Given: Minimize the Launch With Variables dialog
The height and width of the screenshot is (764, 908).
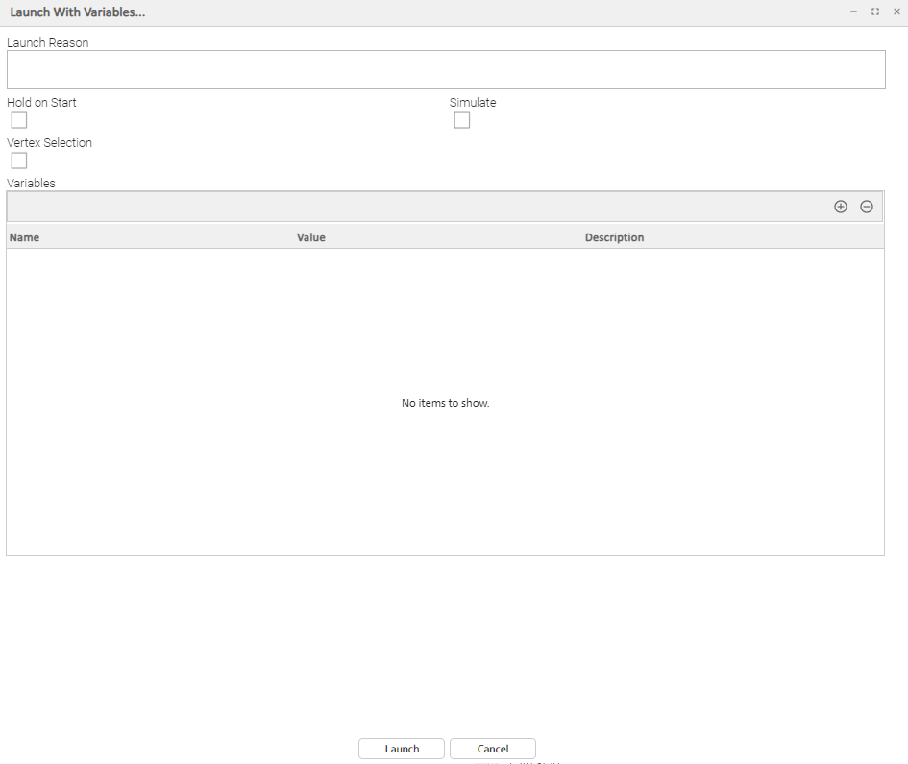Looking at the screenshot, I should click(x=853, y=12).
